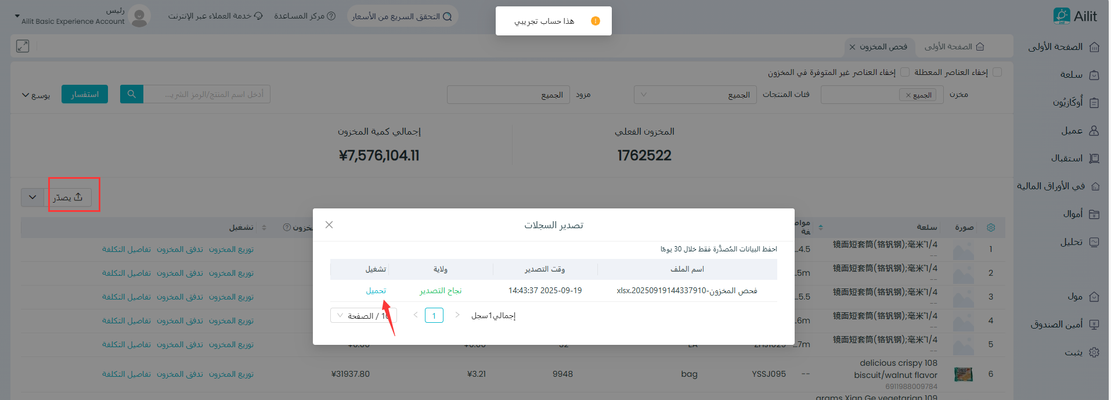Click تحميل to download the exported file
The height and width of the screenshot is (400, 1111).
pos(376,290)
